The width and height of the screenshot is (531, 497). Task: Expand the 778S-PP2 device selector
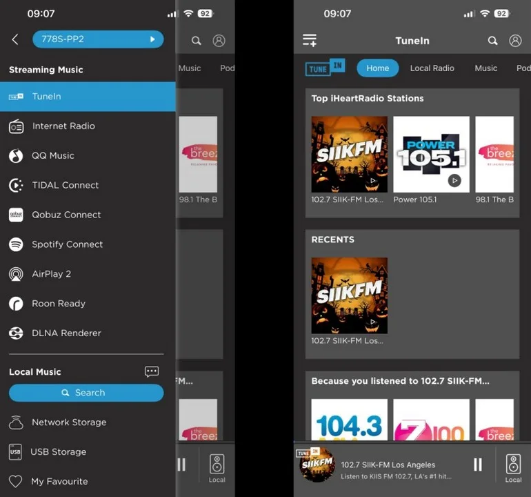(x=98, y=39)
